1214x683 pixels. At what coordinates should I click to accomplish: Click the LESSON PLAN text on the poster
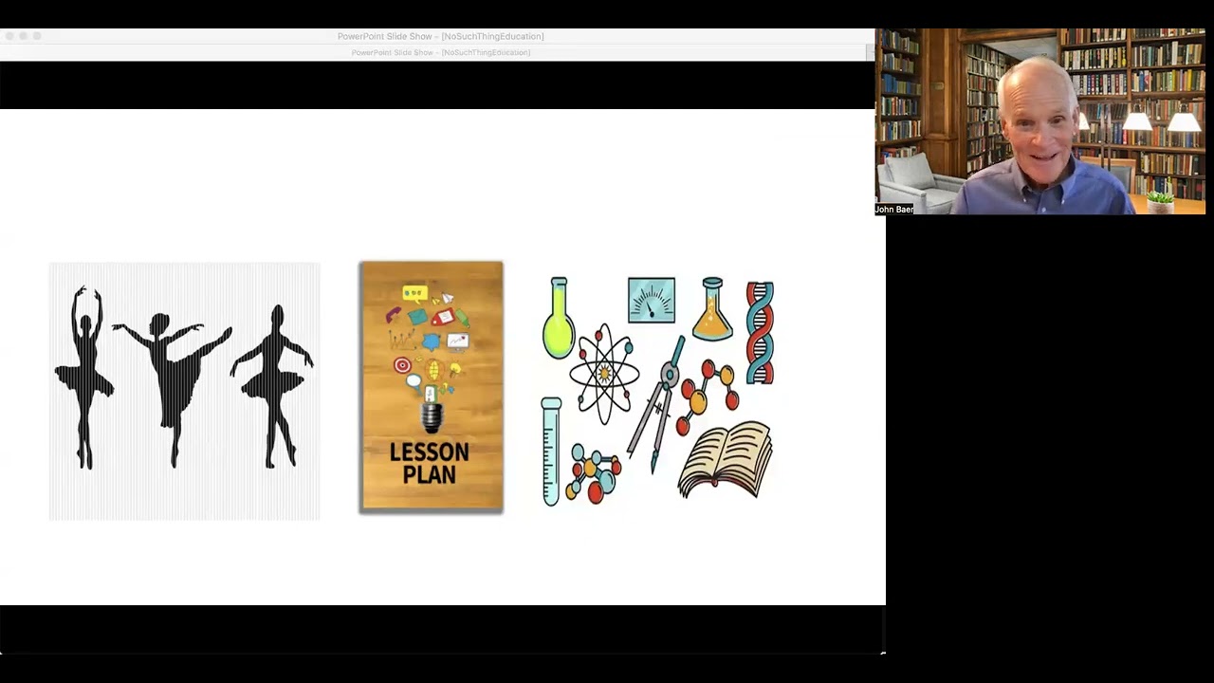430,463
